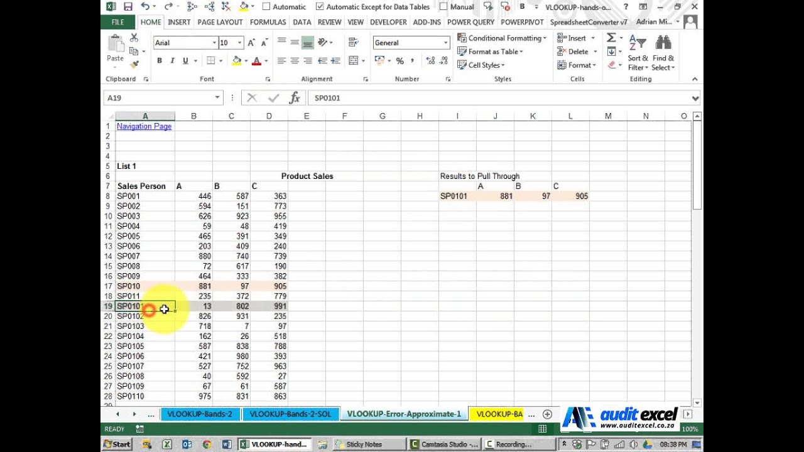Click the Format cells button

point(576,65)
